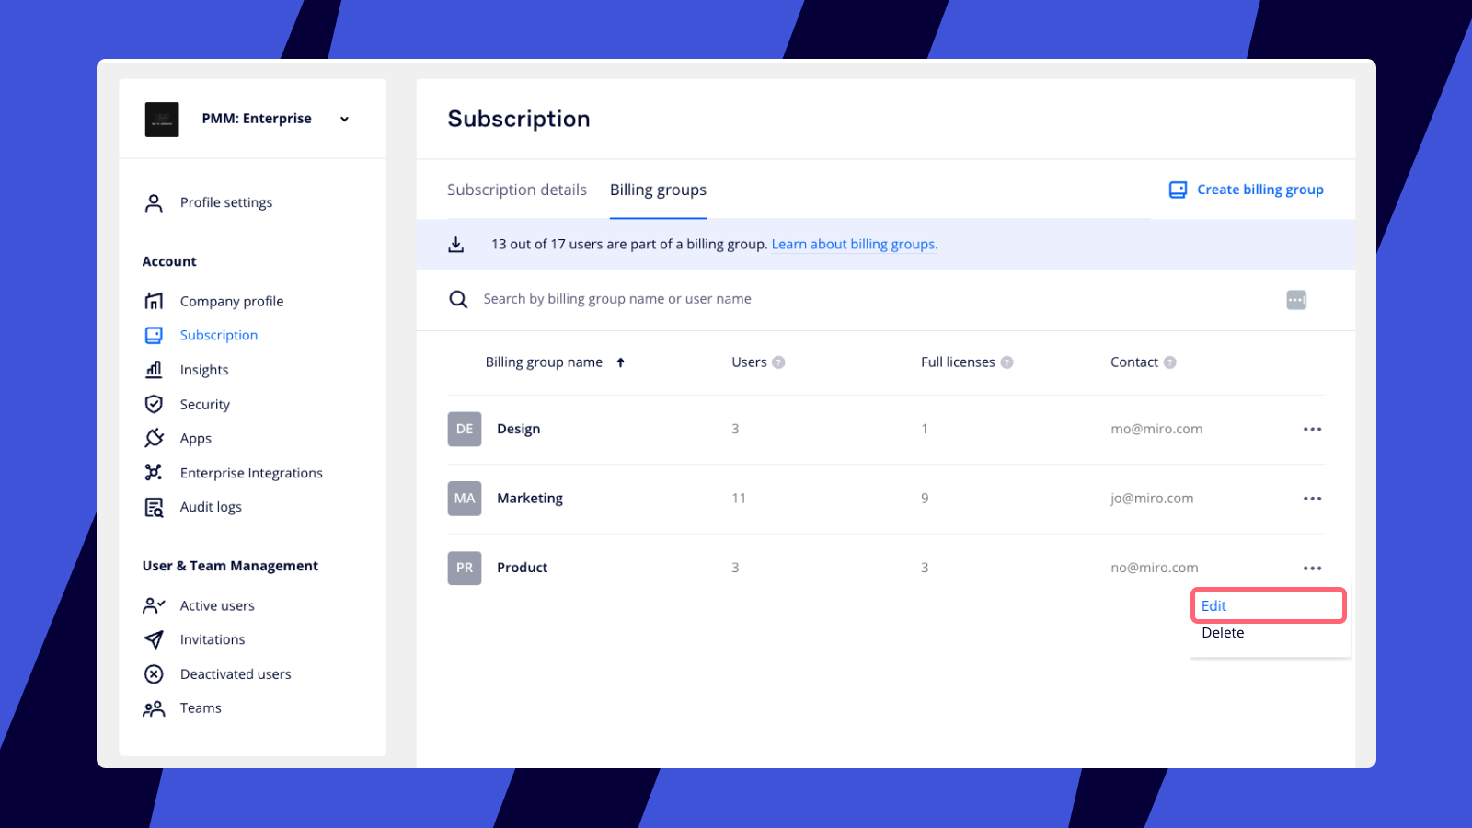Click the Users column help icon
The width and height of the screenshot is (1472, 828).
coord(778,362)
